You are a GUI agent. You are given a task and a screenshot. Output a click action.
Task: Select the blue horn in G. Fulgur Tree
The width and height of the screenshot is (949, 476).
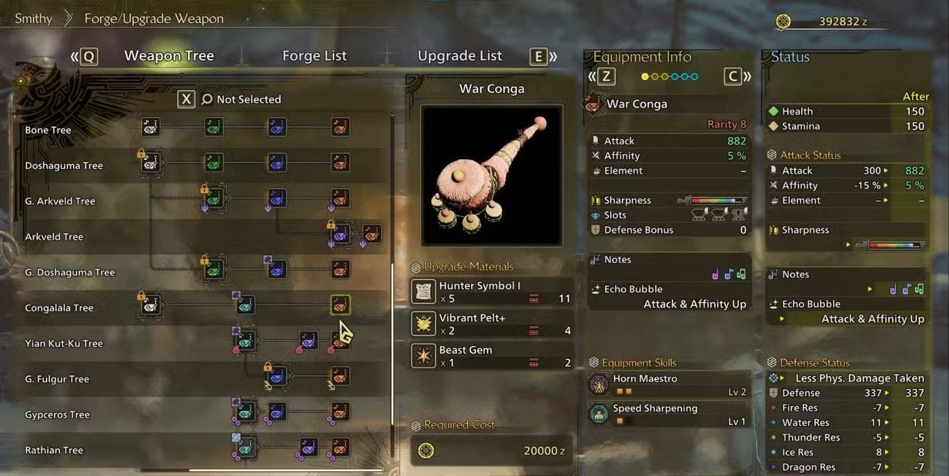tap(277, 376)
